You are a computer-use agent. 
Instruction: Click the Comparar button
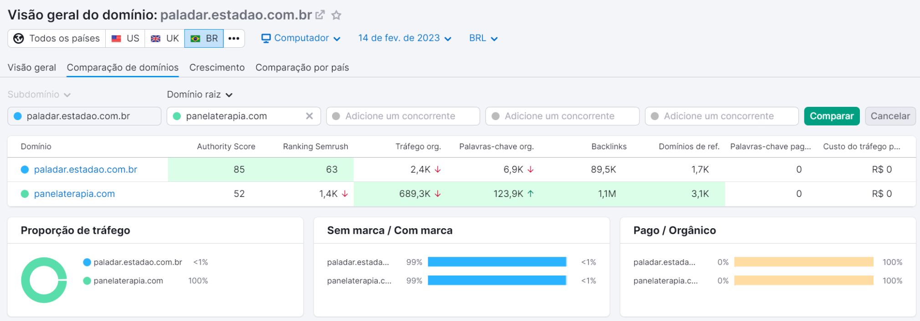[x=832, y=116]
